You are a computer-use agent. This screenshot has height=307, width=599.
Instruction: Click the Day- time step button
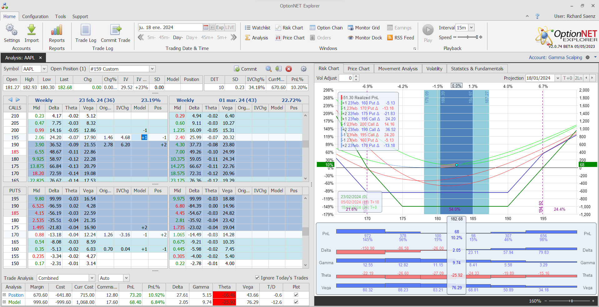point(178,38)
